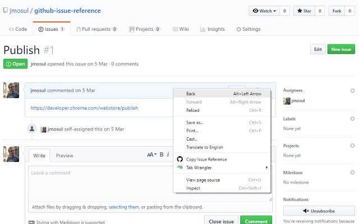
Task: Click the Close issue button
Action: click(x=221, y=221)
